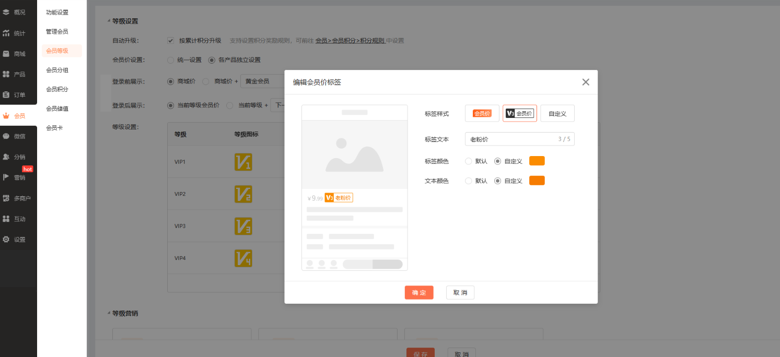Click the 商城 mall icon

tap(6, 54)
